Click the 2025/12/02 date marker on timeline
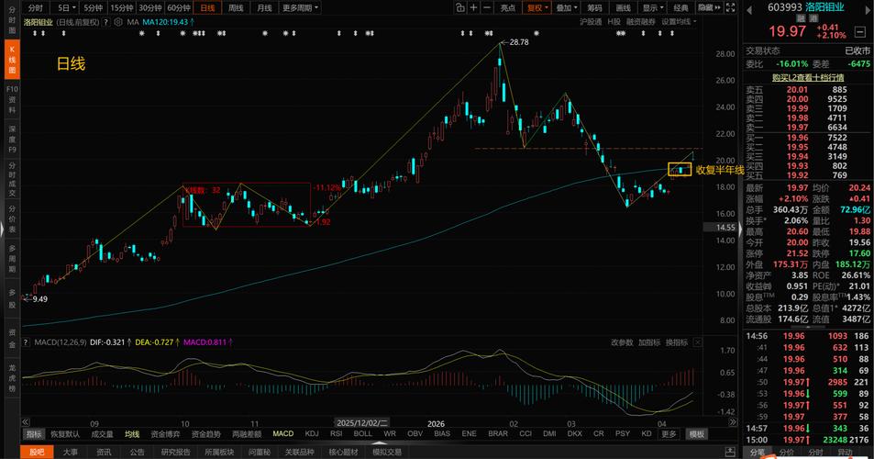The height and width of the screenshot is (459, 874). coord(361,423)
